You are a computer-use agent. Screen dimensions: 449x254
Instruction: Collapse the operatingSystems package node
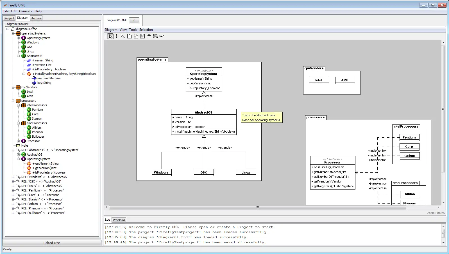click(x=13, y=33)
